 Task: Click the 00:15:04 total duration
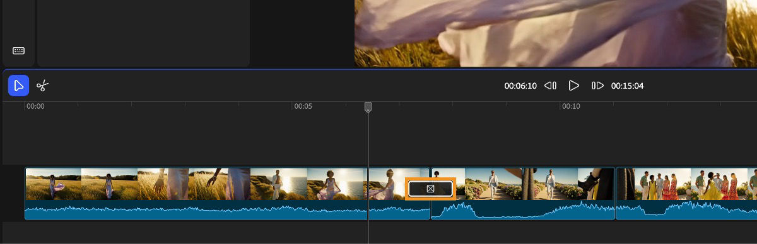tap(627, 86)
